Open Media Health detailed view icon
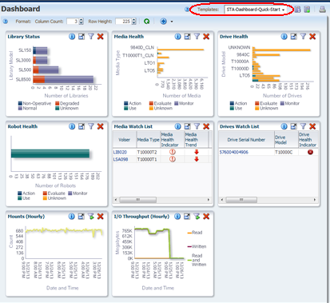Image resolution: width=330 pixels, height=303 pixels. pos(188,37)
